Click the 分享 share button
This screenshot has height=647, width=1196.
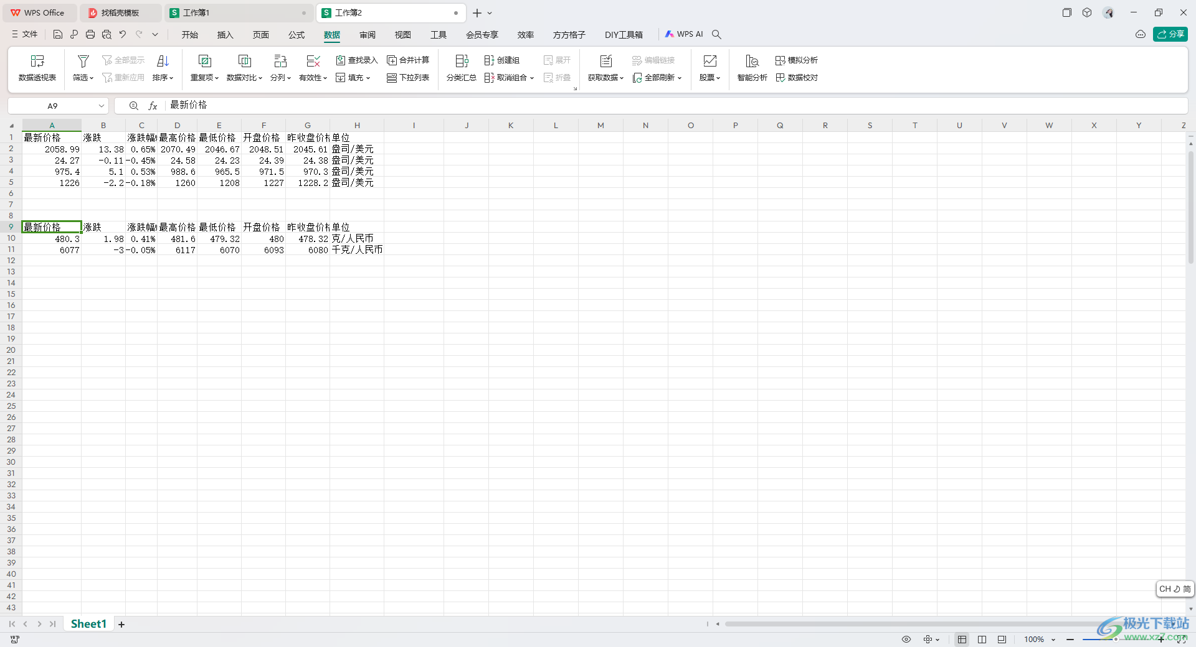(1170, 34)
